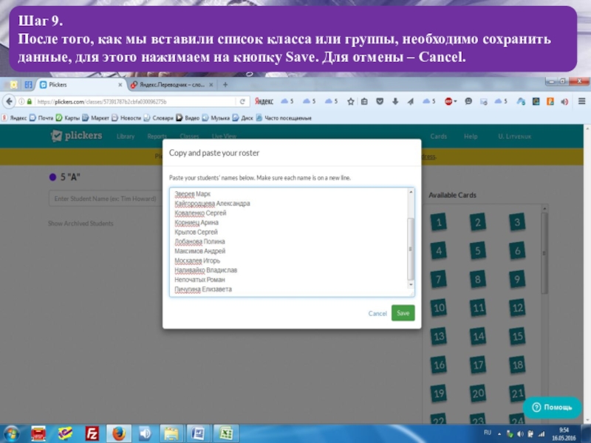The width and height of the screenshot is (591, 443).
Task: Select available card number 1
Action: (439, 222)
